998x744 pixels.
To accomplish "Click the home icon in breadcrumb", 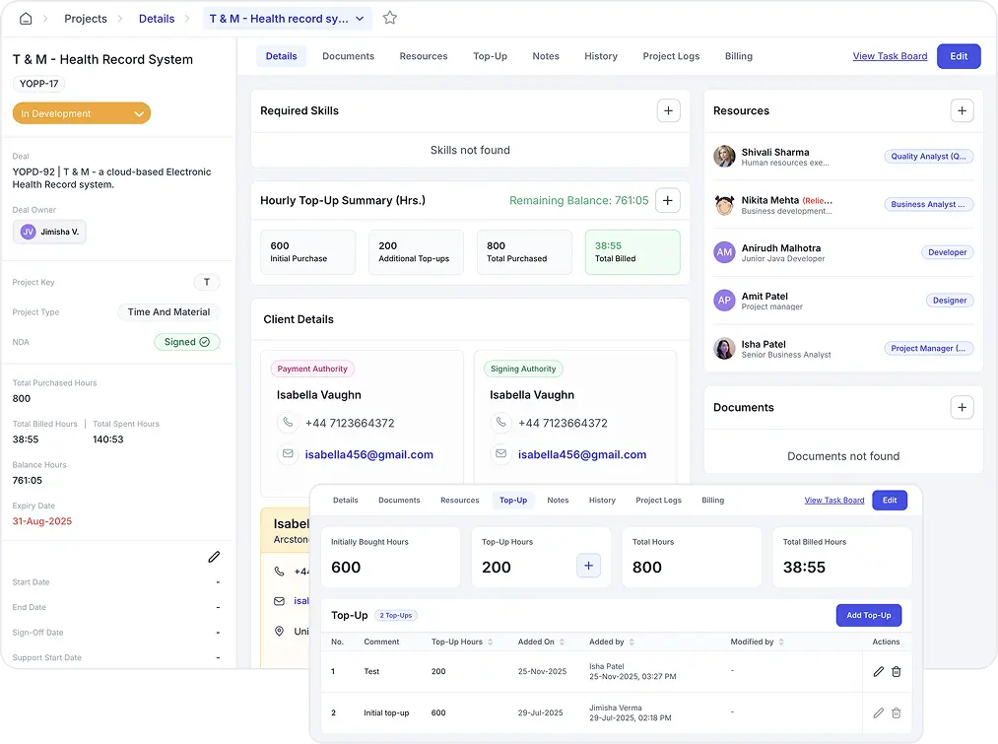I will click(26, 19).
